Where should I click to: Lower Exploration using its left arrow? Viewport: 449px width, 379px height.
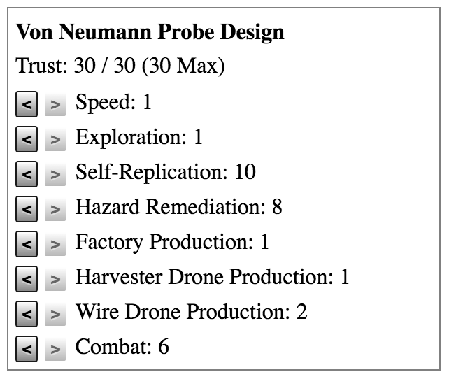coord(26,139)
